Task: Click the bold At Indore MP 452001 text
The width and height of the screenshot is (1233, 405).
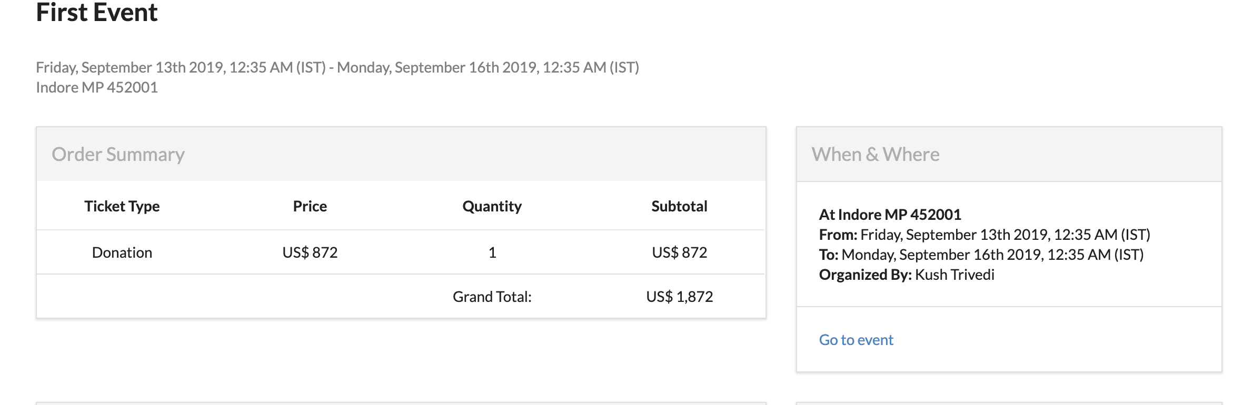Action: (x=890, y=215)
